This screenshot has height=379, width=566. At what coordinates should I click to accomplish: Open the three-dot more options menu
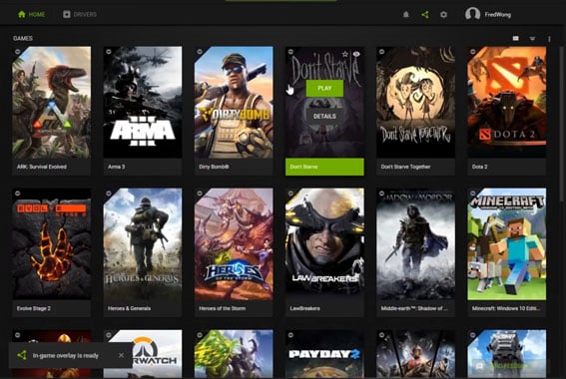coord(549,39)
